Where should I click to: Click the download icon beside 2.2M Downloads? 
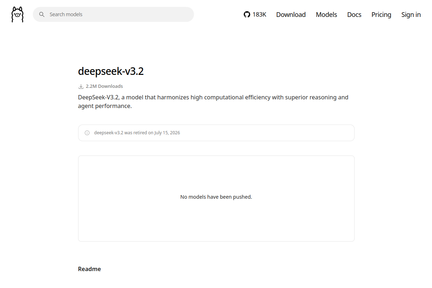click(x=81, y=86)
